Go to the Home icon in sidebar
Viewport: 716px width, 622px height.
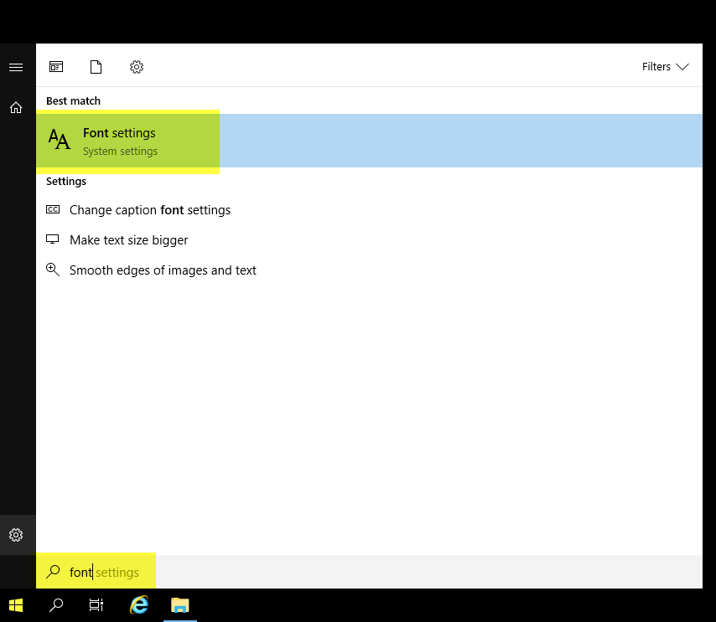16,108
